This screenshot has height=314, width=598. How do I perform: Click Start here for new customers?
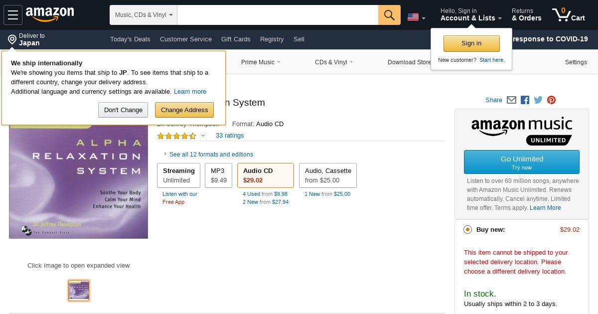coord(492,60)
